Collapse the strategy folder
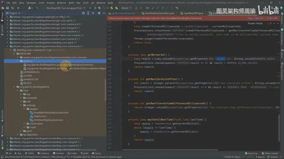The image size is (284, 159). click(21, 105)
